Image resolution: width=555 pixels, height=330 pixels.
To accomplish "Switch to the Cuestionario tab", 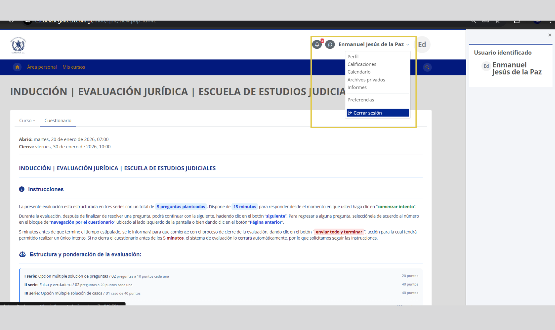I will (58, 120).
